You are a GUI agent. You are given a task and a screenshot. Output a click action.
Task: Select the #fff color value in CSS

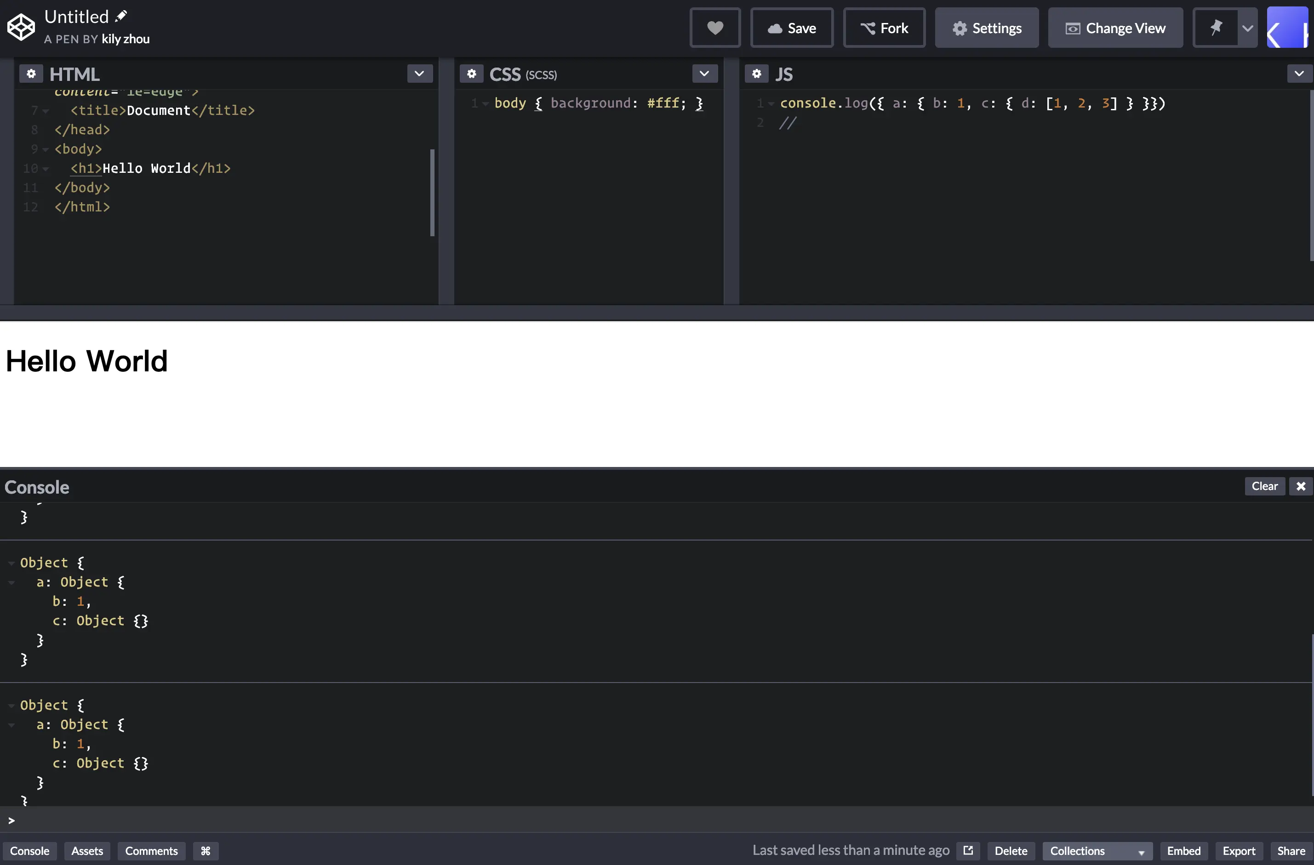tap(664, 102)
